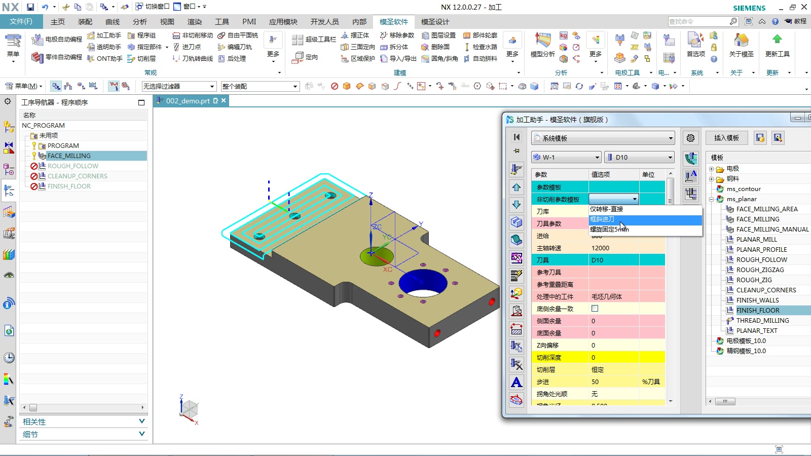The height and width of the screenshot is (456, 811).
Task: Open the 非切削参数模板 value dropdown arrow
Action: click(635, 199)
